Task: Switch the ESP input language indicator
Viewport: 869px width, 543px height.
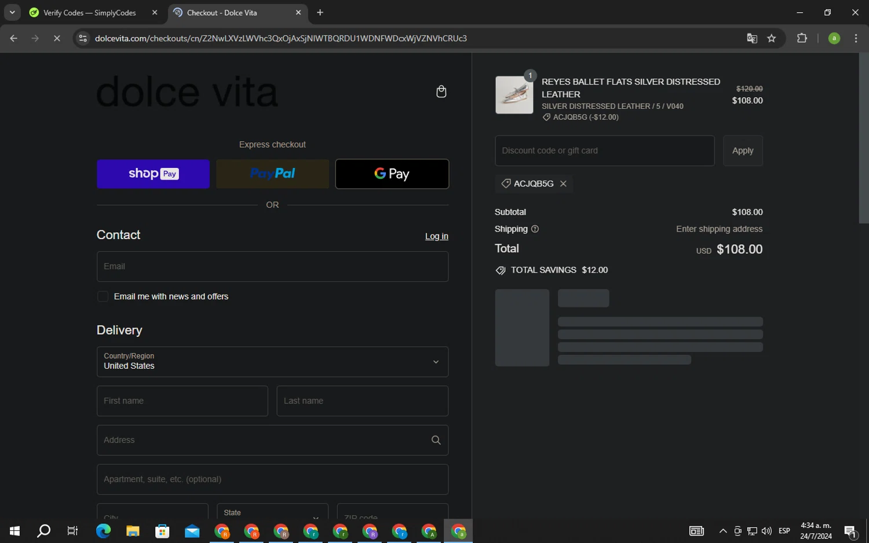Action: click(x=784, y=531)
